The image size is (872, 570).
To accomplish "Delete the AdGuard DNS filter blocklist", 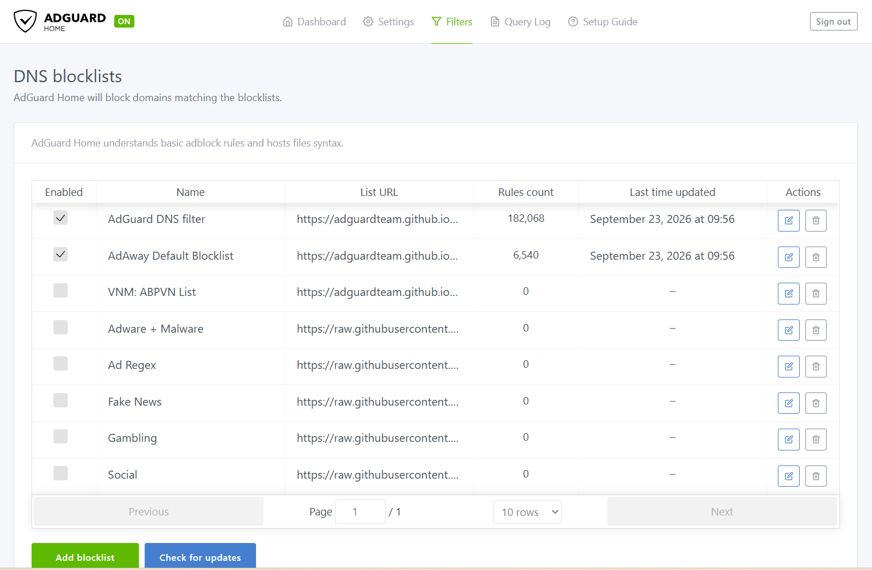I will (816, 221).
